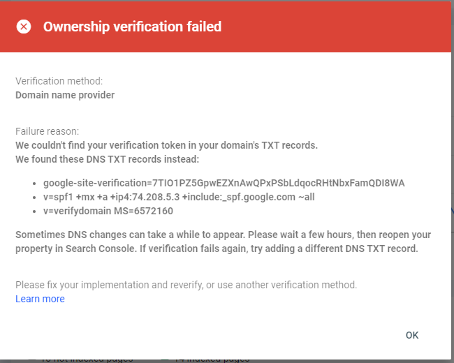Viewport: 454px width, 363px height.
Task: Click the couldn't find verification token message
Action: [166, 145]
